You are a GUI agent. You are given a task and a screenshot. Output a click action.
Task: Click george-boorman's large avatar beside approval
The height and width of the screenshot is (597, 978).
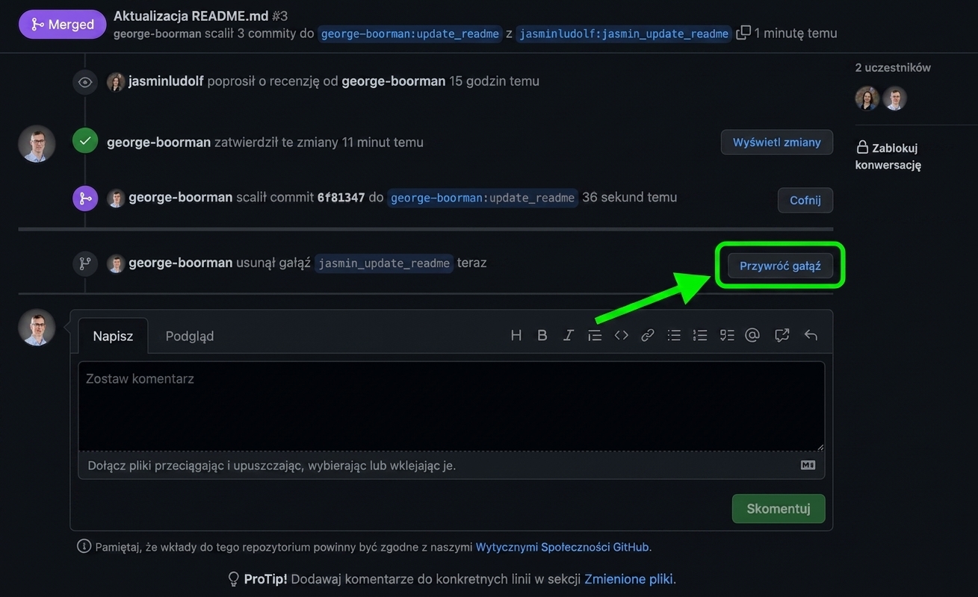click(37, 144)
